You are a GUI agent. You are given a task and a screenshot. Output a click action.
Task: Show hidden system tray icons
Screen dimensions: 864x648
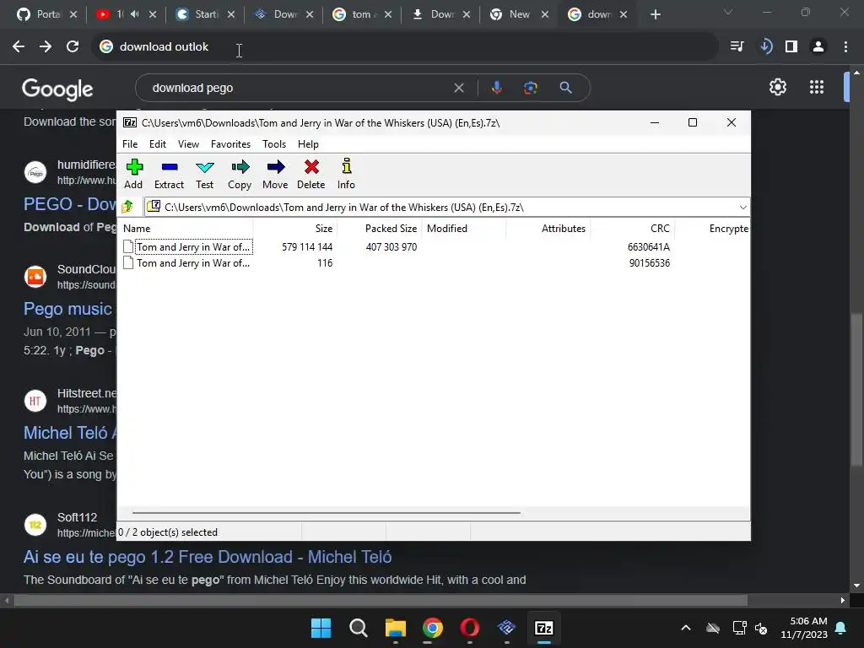click(x=685, y=628)
